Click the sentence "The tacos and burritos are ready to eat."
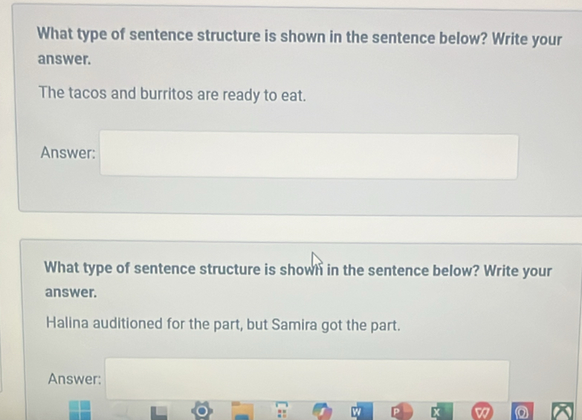 (172, 95)
